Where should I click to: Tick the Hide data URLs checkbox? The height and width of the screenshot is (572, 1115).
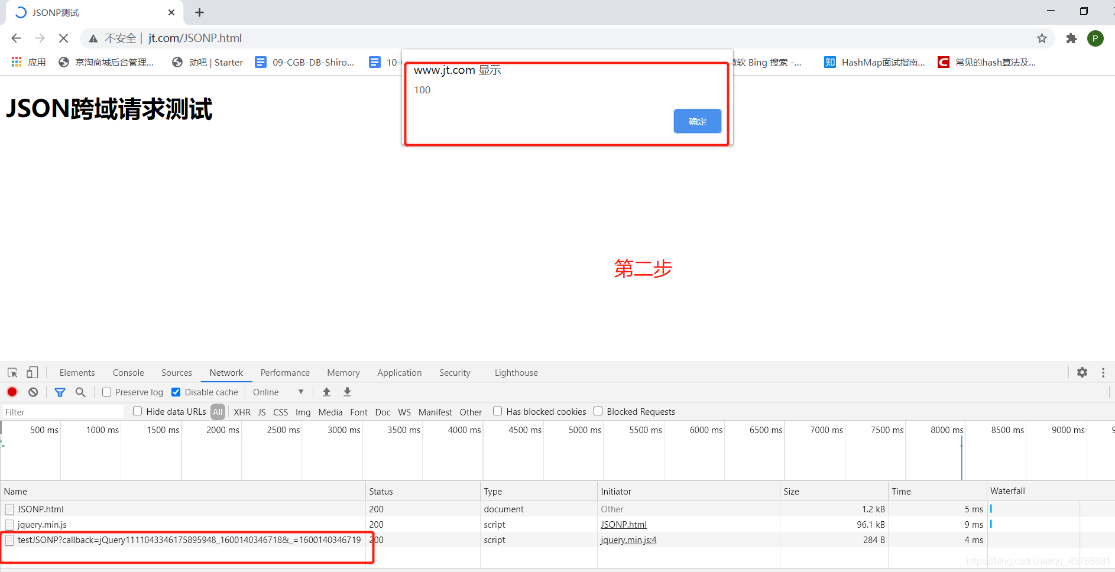point(138,411)
